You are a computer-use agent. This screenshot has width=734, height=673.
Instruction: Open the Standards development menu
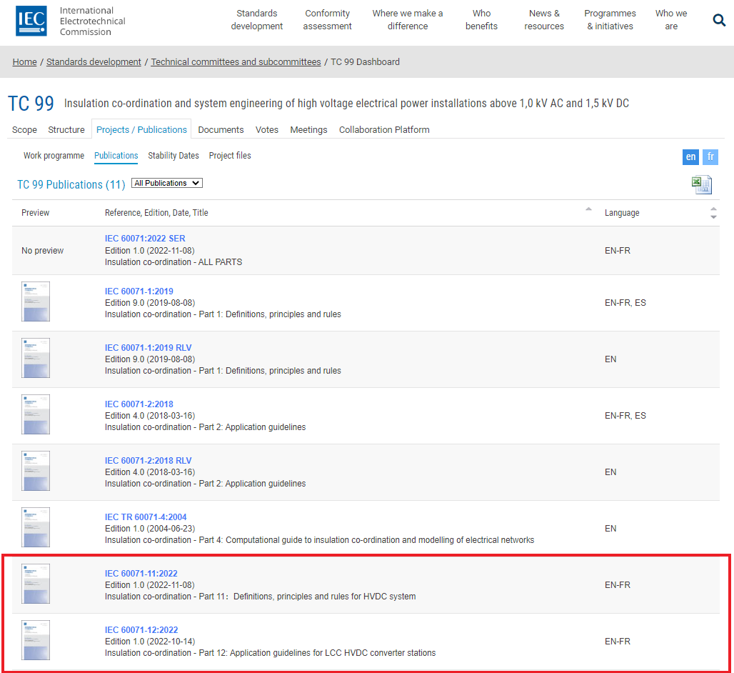tap(257, 20)
